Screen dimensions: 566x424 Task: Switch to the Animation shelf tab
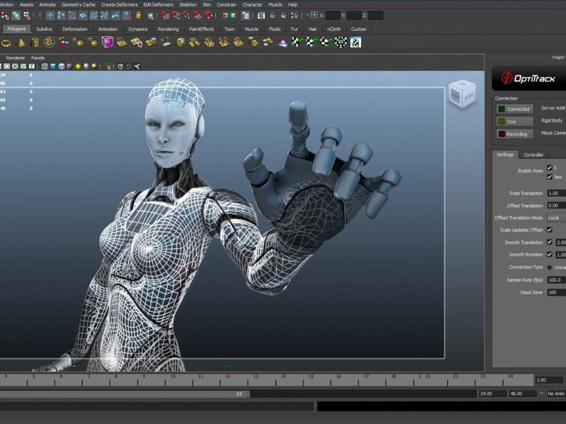pyautogui.click(x=108, y=29)
